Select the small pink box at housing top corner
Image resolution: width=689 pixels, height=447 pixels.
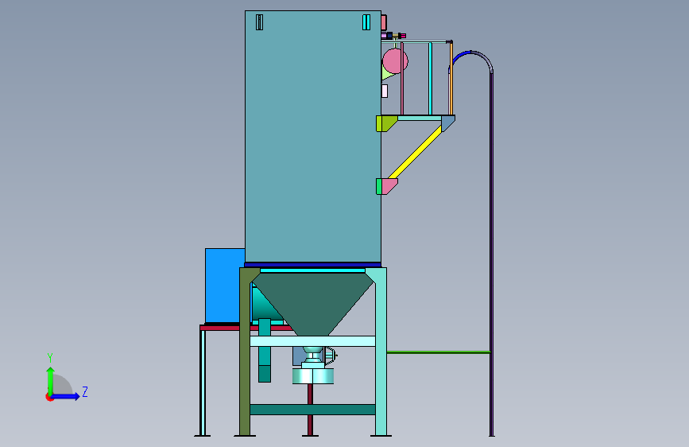pos(384,22)
